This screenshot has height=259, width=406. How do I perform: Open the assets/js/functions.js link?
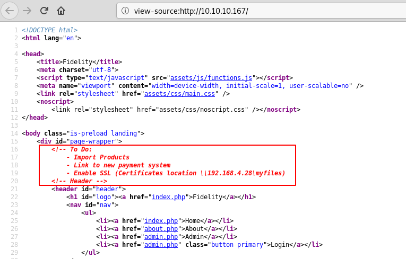point(211,78)
